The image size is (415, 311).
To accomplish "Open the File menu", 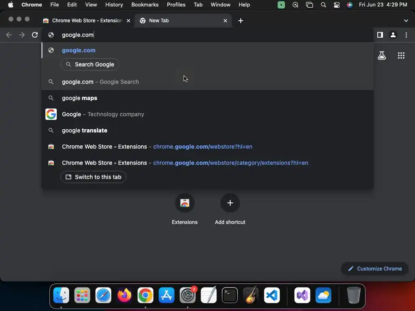I will (x=55, y=5).
